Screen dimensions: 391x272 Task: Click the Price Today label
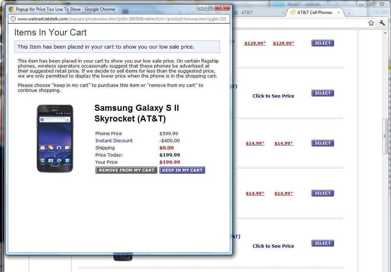point(109,155)
